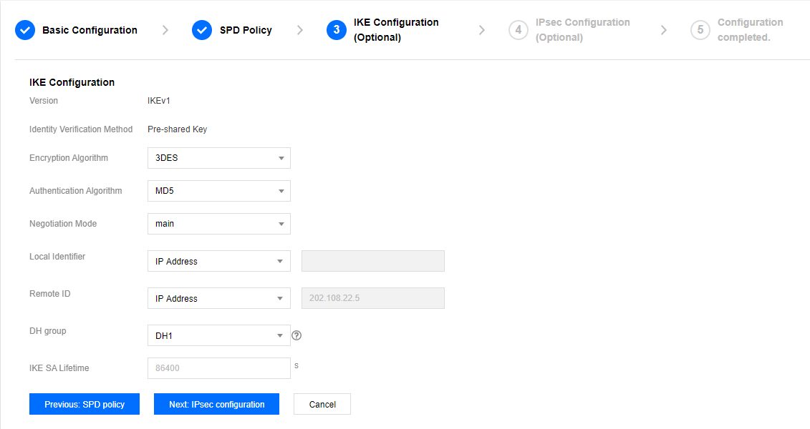Click the Local Identifier address input field
The image size is (810, 429).
(x=373, y=261)
